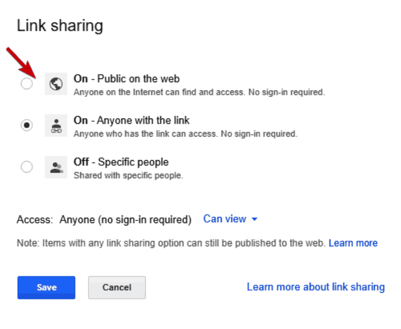Screen dimensions: 401x329
Task: Click the 'Anyone on the Internet can find' description
Action: pyautogui.click(x=199, y=92)
